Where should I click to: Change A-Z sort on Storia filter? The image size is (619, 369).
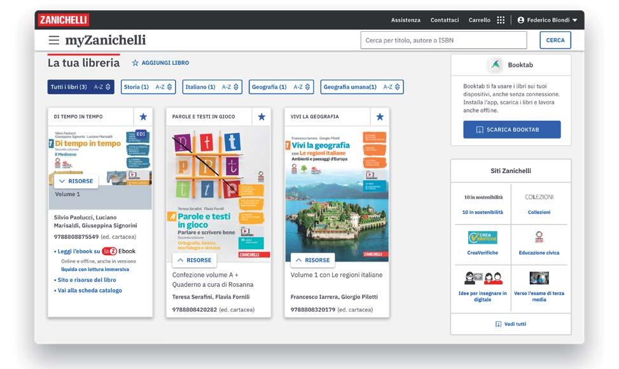(x=164, y=87)
